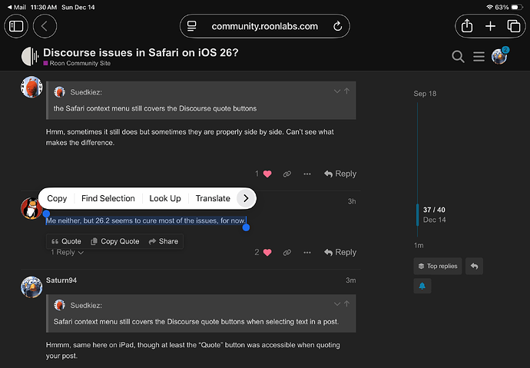
Task: Toggle topic notification bell
Action: tap(422, 286)
